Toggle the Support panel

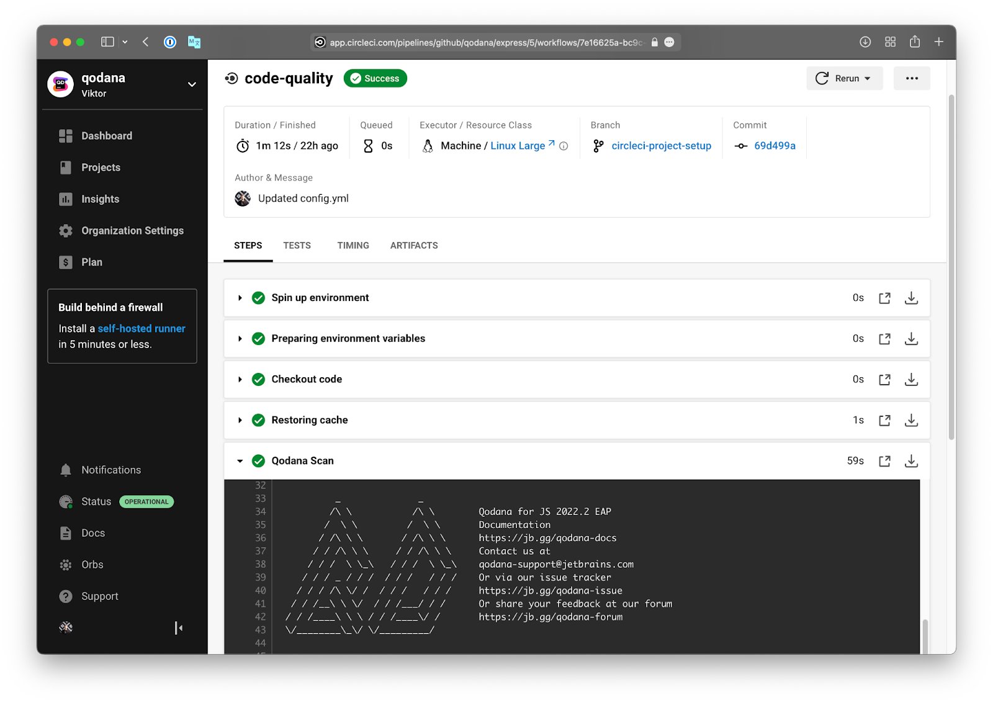(x=99, y=596)
